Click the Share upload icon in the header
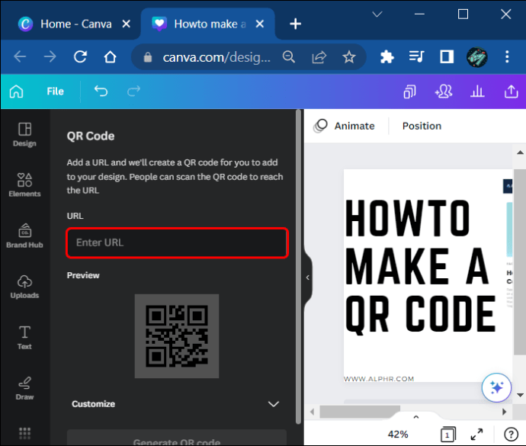The height and width of the screenshot is (446, 526). pos(511,91)
